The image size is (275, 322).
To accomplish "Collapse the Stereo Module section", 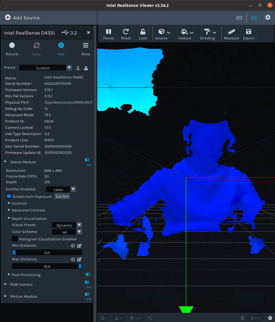I will [5, 162].
